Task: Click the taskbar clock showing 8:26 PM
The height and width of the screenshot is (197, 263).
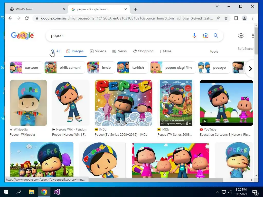Action: point(241,192)
